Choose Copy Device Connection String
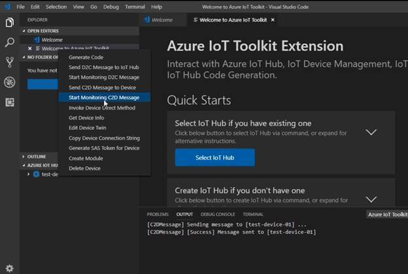Viewport: 408px width, 274px height. (104, 138)
